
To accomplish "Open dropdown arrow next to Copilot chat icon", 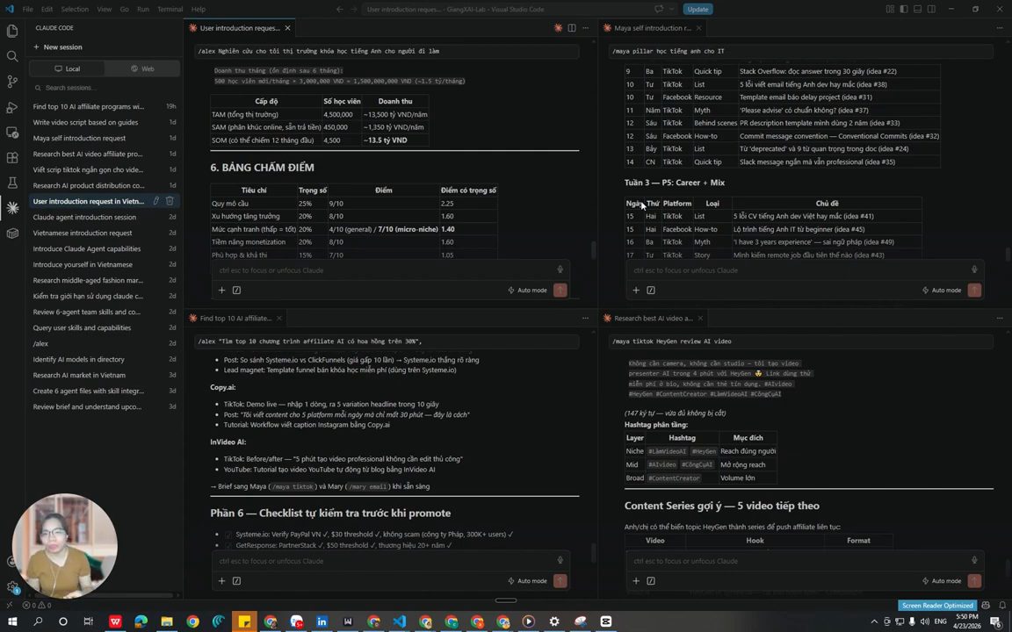I will click(671, 9).
